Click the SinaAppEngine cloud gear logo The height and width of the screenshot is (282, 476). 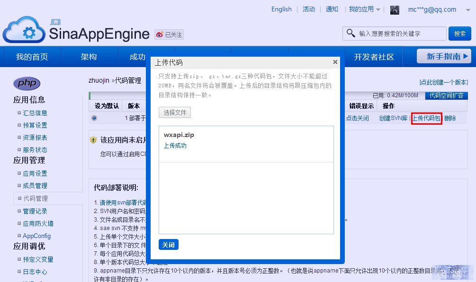point(24,30)
